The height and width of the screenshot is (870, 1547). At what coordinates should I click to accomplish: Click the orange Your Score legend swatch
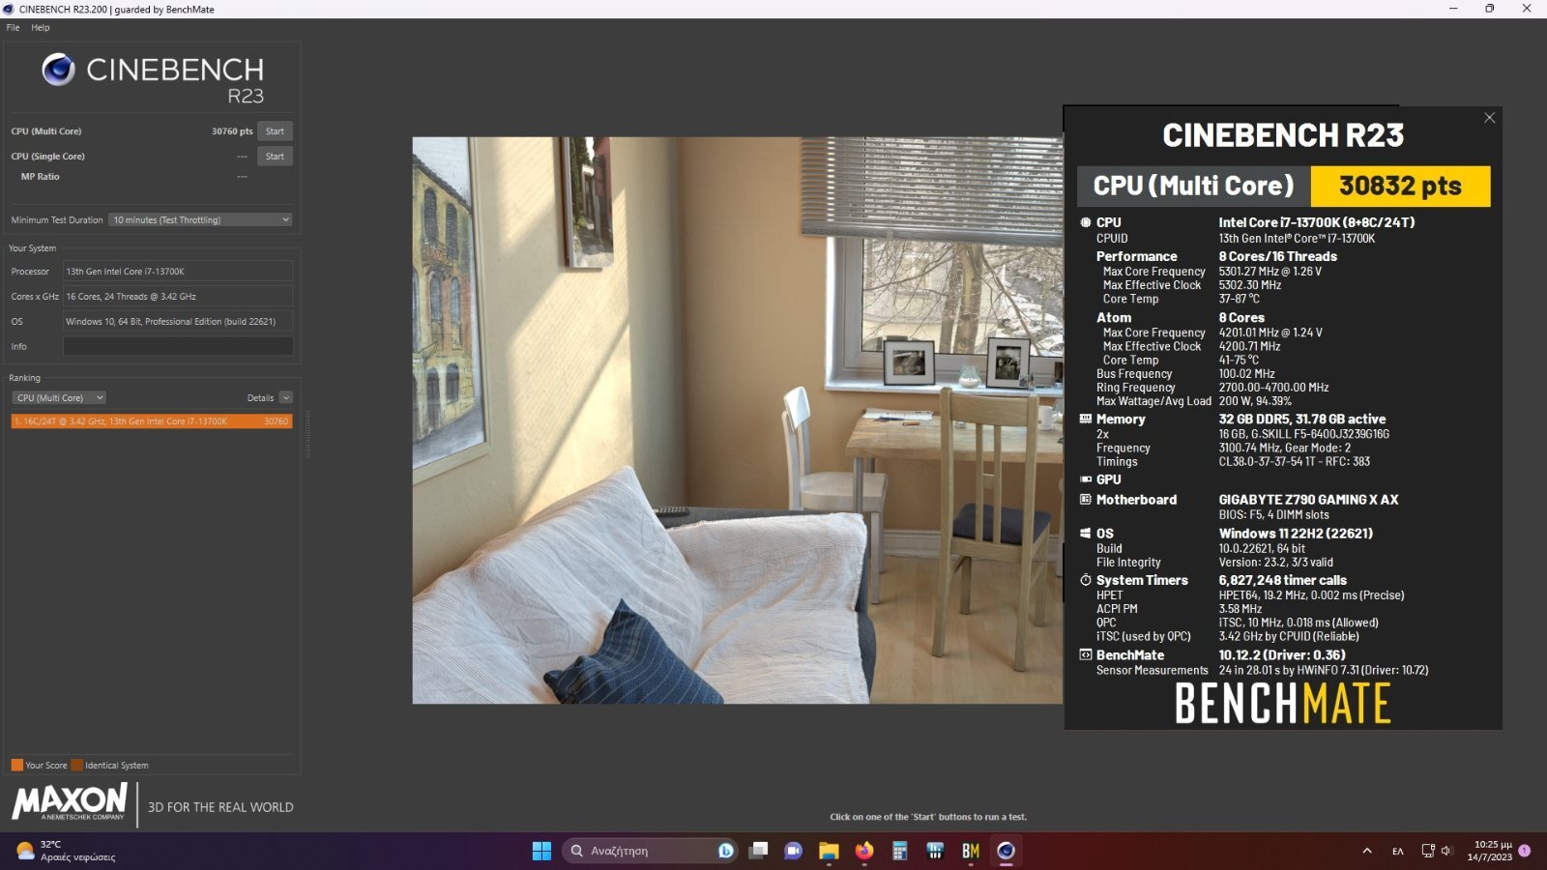(x=16, y=766)
